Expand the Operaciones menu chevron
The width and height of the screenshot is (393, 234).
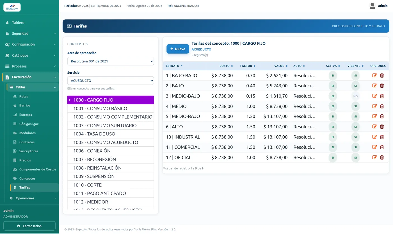tap(55, 198)
